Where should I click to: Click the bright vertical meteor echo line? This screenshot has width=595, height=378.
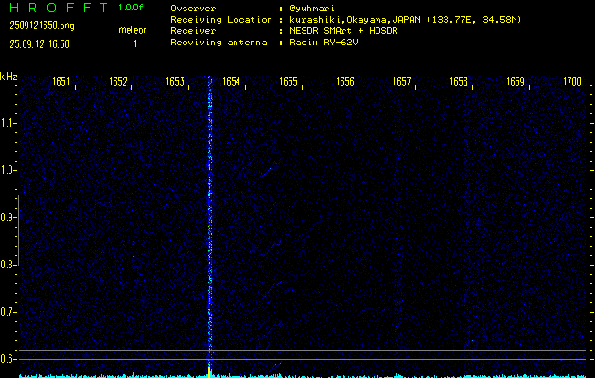[209, 220]
